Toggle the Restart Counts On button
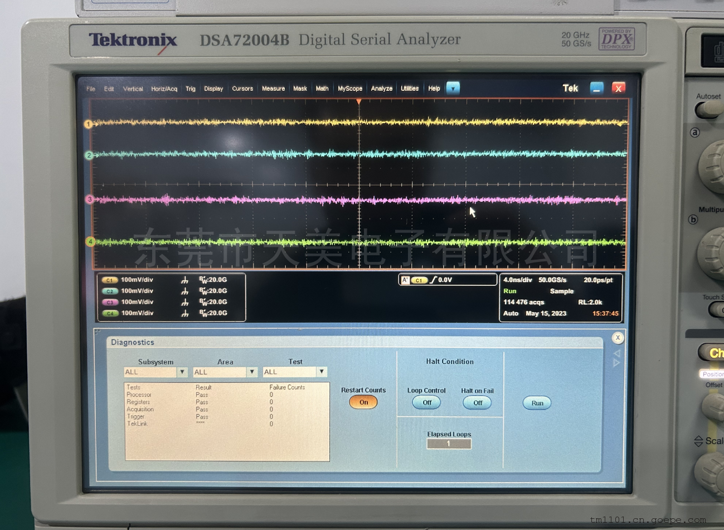The image size is (724, 530). 363,402
